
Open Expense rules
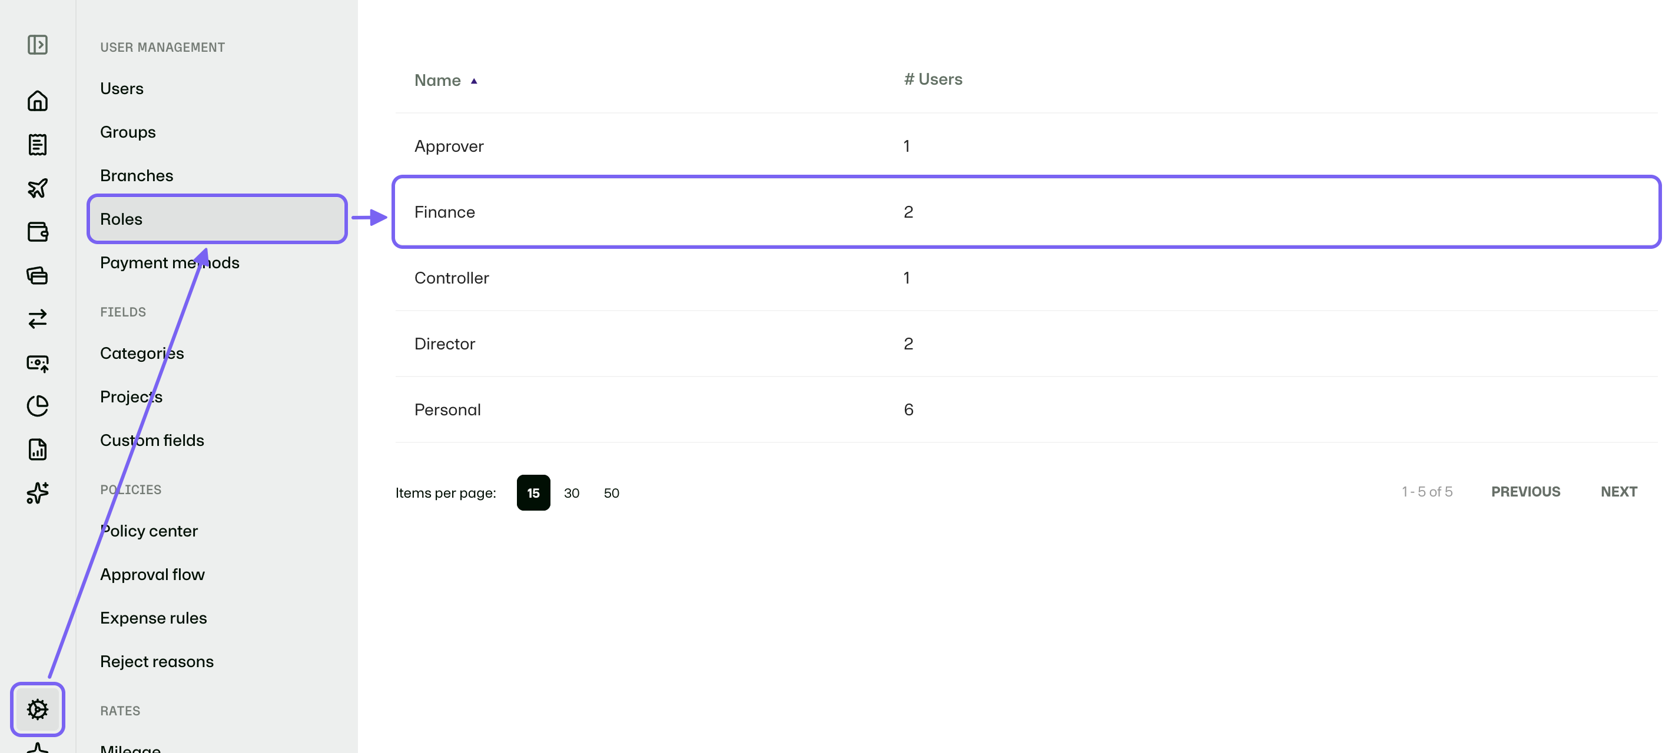[x=153, y=618]
